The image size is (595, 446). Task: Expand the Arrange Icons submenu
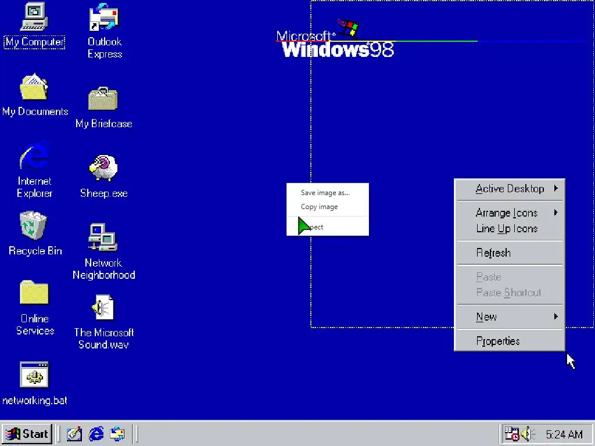point(510,213)
